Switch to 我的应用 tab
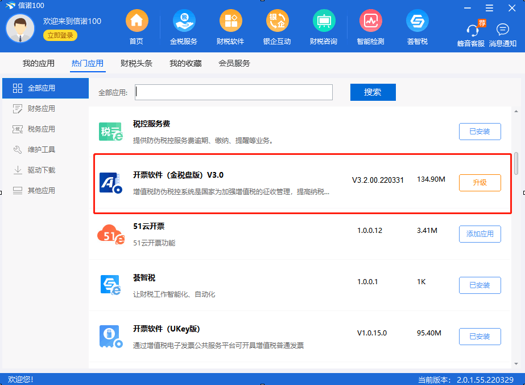This screenshot has width=525, height=385. (x=39, y=63)
